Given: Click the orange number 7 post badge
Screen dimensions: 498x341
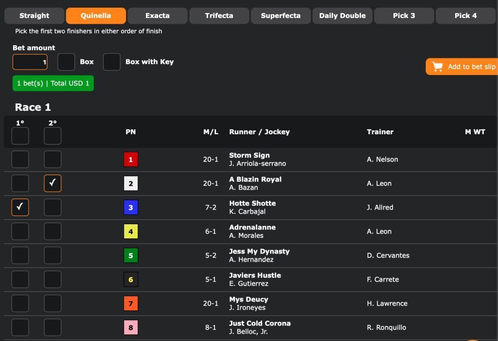Looking at the screenshot, I should pyautogui.click(x=131, y=304).
